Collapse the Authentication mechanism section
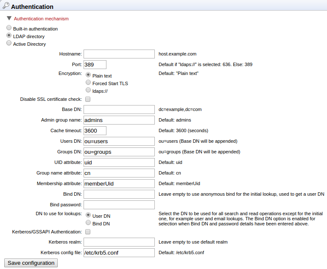Image resolution: width=327 pixels, height=269 pixels. (x=9, y=19)
